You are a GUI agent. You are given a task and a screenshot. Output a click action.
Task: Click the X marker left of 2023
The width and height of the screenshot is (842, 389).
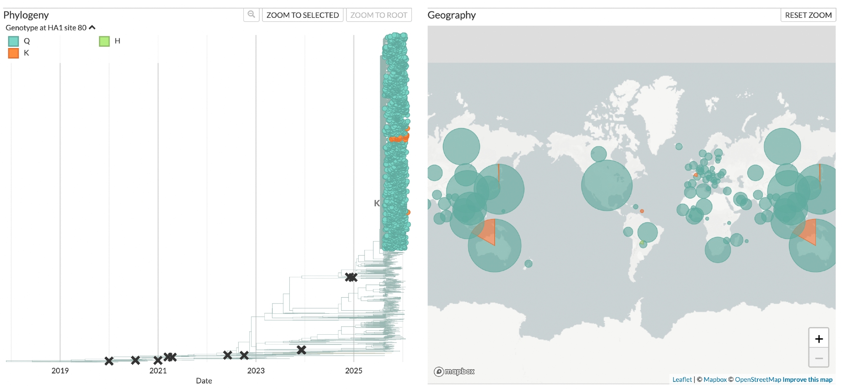pos(244,355)
